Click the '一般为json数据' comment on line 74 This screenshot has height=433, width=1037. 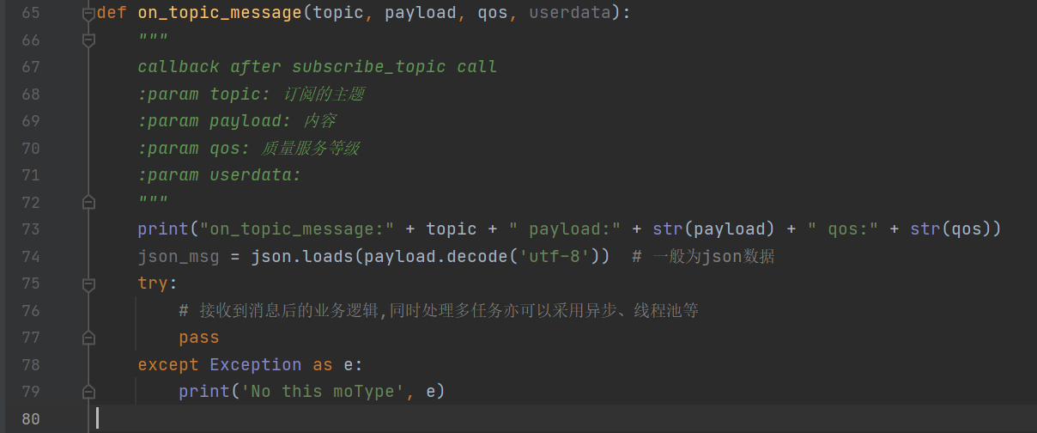coord(703,256)
